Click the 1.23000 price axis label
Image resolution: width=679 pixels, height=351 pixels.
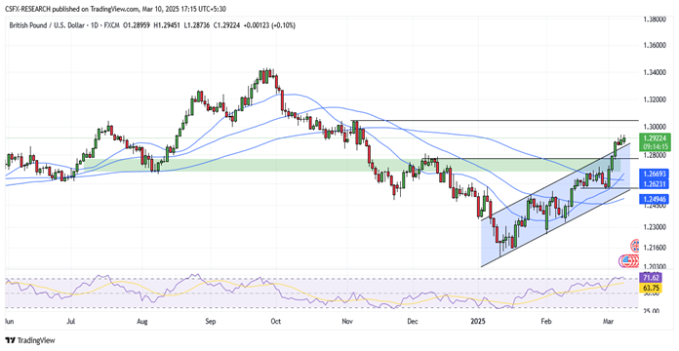pyautogui.click(x=656, y=227)
